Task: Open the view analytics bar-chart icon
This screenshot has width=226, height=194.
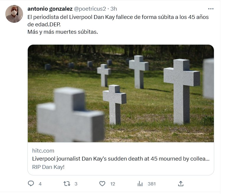Action: (140, 184)
